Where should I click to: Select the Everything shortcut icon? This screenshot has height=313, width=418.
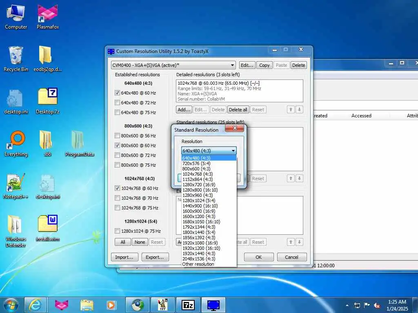(16, 144)
